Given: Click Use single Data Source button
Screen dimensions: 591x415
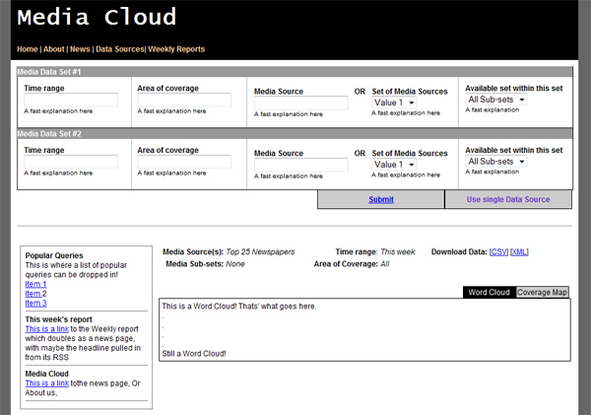Looking at the screenshot, I should [x=508, y=200].
